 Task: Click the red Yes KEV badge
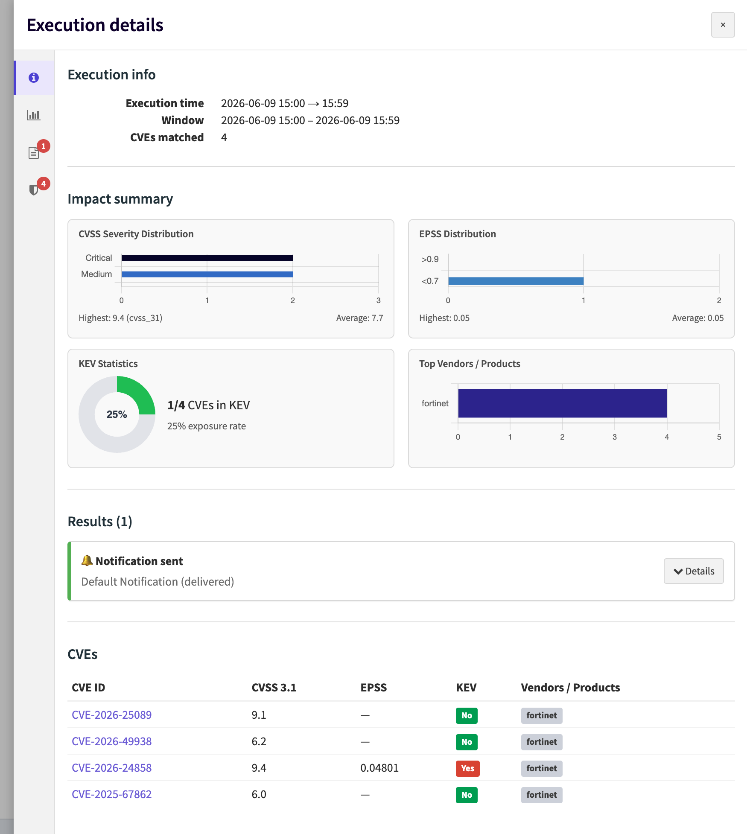click(x=467, y=768)
